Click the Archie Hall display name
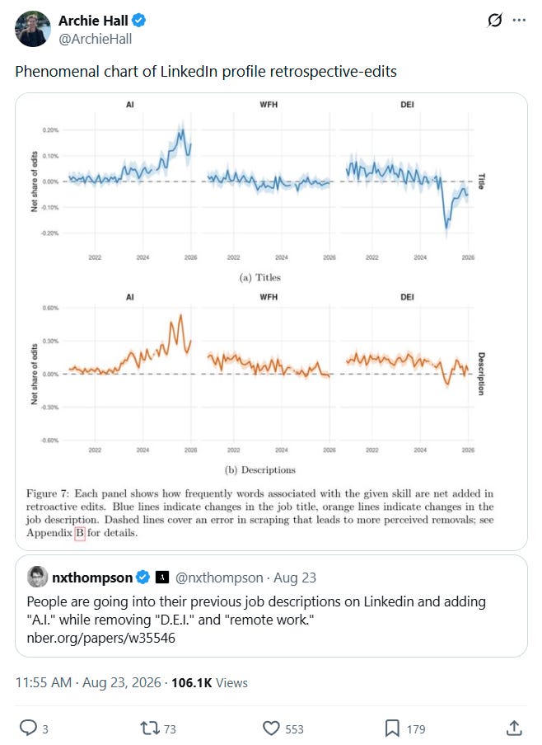This screenshot has height=745, width=542. click(93, 21)
